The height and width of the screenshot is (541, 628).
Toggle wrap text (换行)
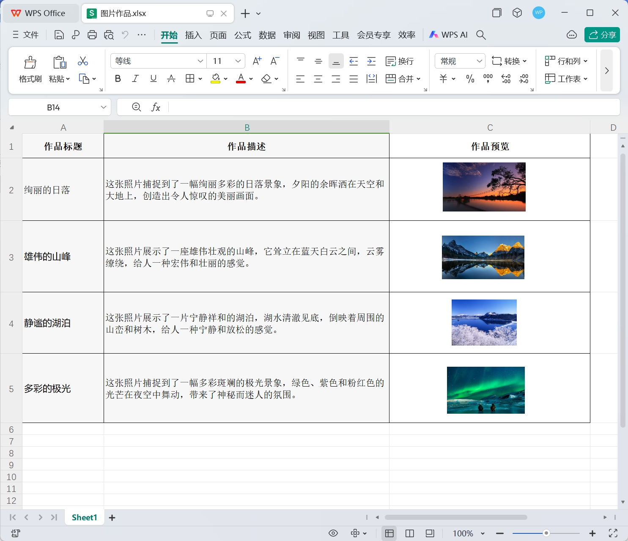pos(400,61)
